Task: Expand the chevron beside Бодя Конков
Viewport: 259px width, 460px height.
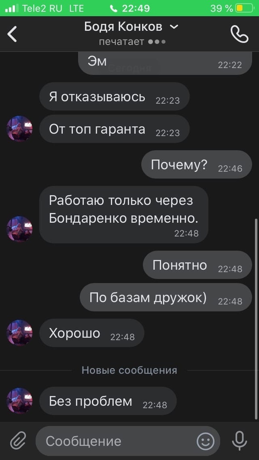Action: point(174,27)
